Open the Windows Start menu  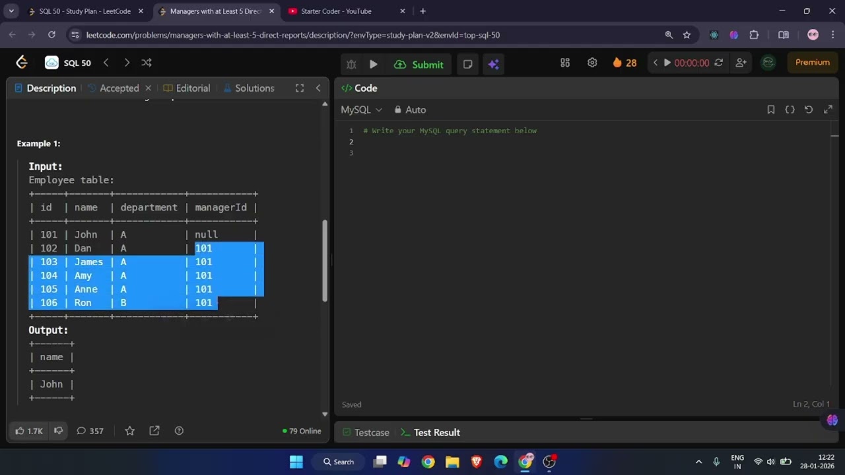pos(296,462)
